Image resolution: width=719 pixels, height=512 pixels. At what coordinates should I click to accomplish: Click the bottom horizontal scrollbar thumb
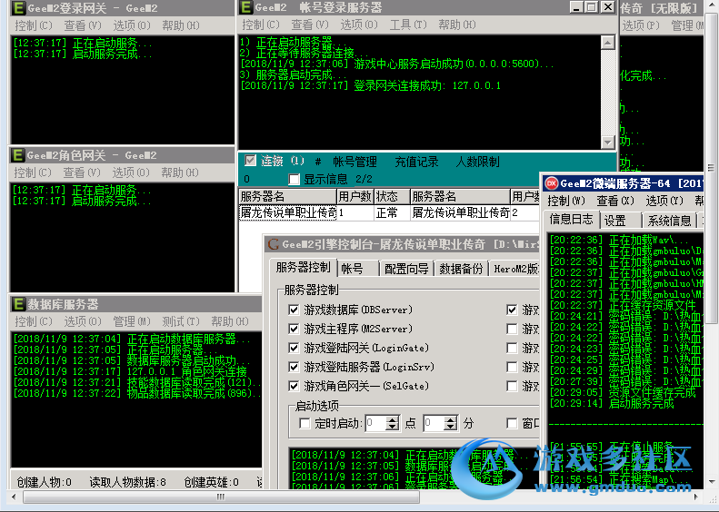pos(221,497)
